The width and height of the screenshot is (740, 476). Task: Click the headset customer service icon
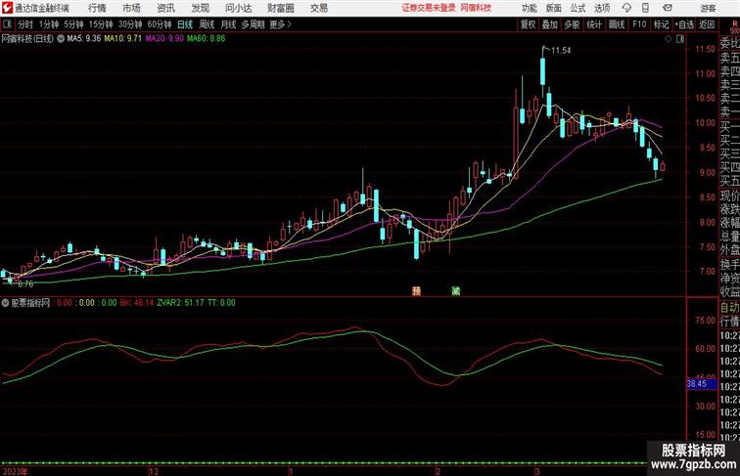pos(626,8)
